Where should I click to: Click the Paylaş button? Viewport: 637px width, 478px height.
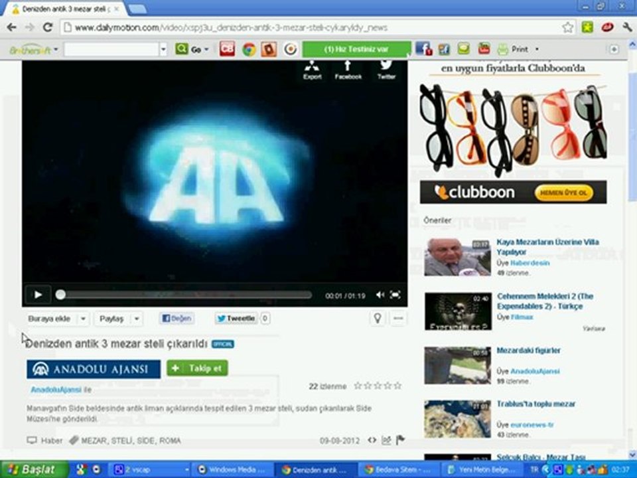pos(111,319)
